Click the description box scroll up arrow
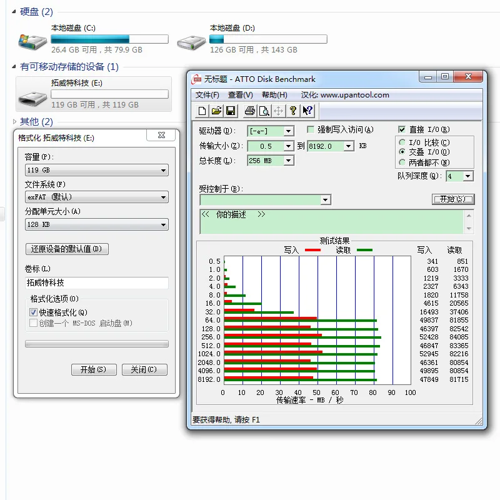This screenshot has height=500, width=500. click(x=469, y=215)
